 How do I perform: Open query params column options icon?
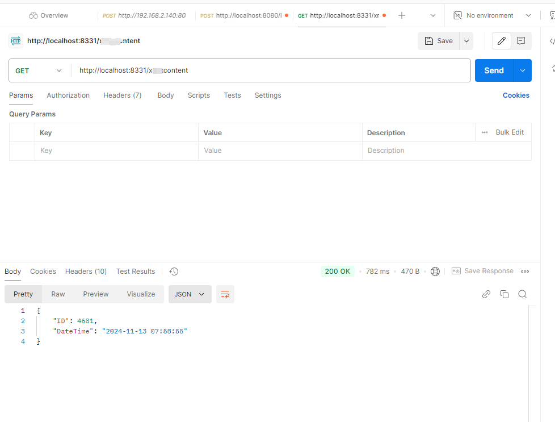click(485, 132)
